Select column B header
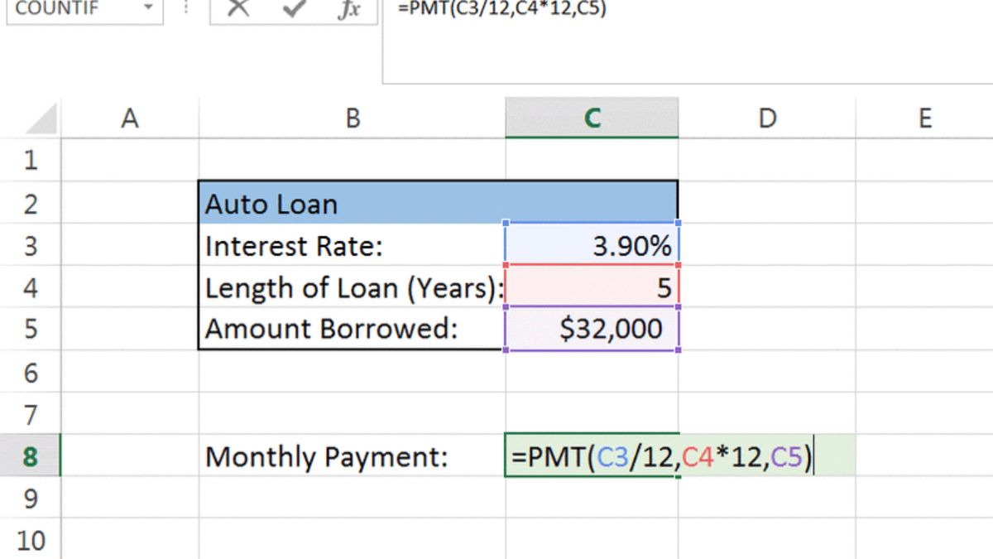 click(352, 119)
